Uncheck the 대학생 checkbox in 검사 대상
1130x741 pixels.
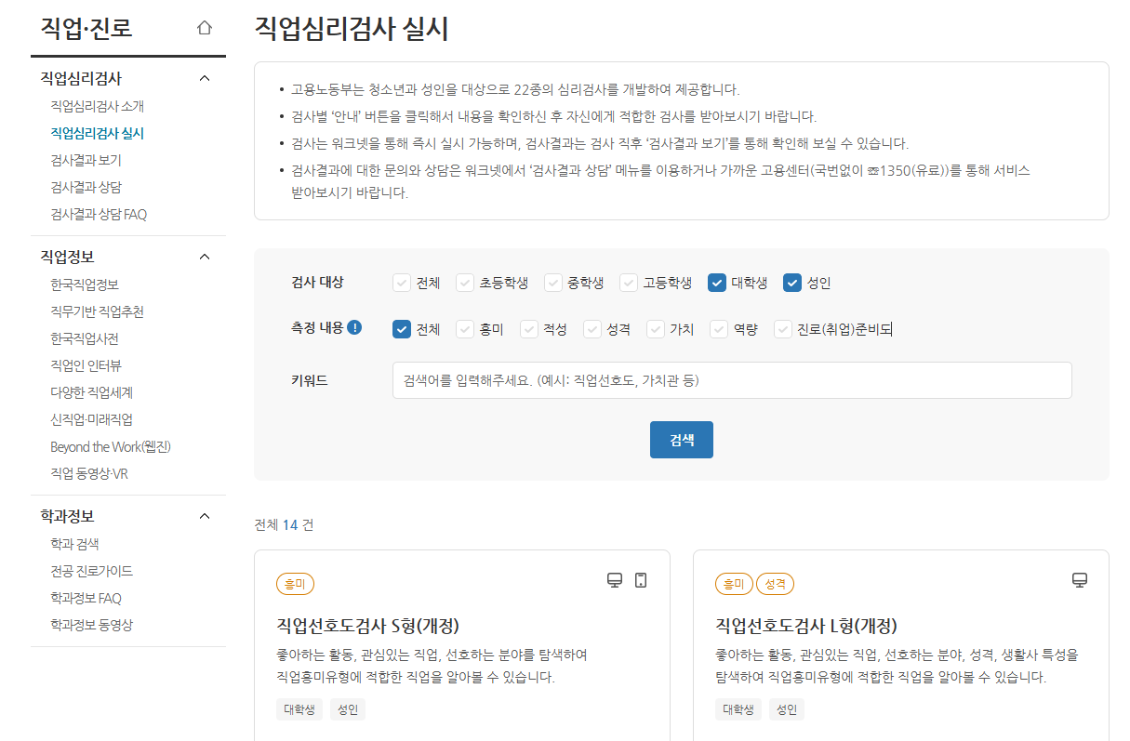pos(715,282)
